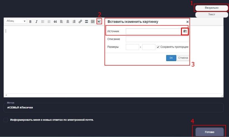Center align the text
The height and width of the screenshot is (137, 229).
(68, 21)
